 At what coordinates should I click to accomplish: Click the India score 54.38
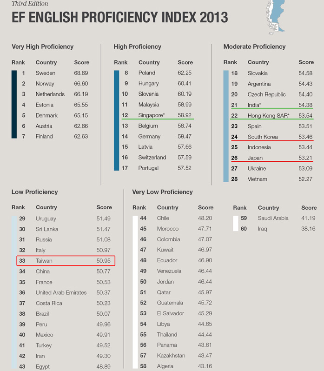(305, 105)
